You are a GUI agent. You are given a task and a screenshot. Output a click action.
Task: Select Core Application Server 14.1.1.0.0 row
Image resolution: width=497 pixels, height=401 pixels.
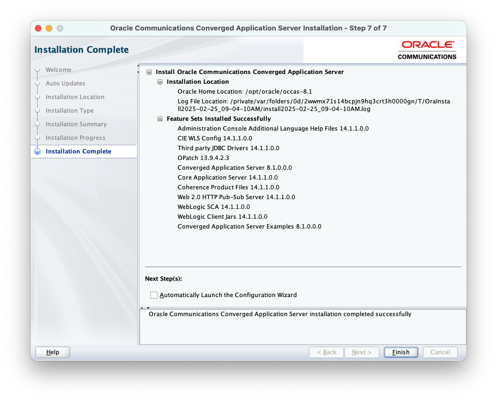228,177
